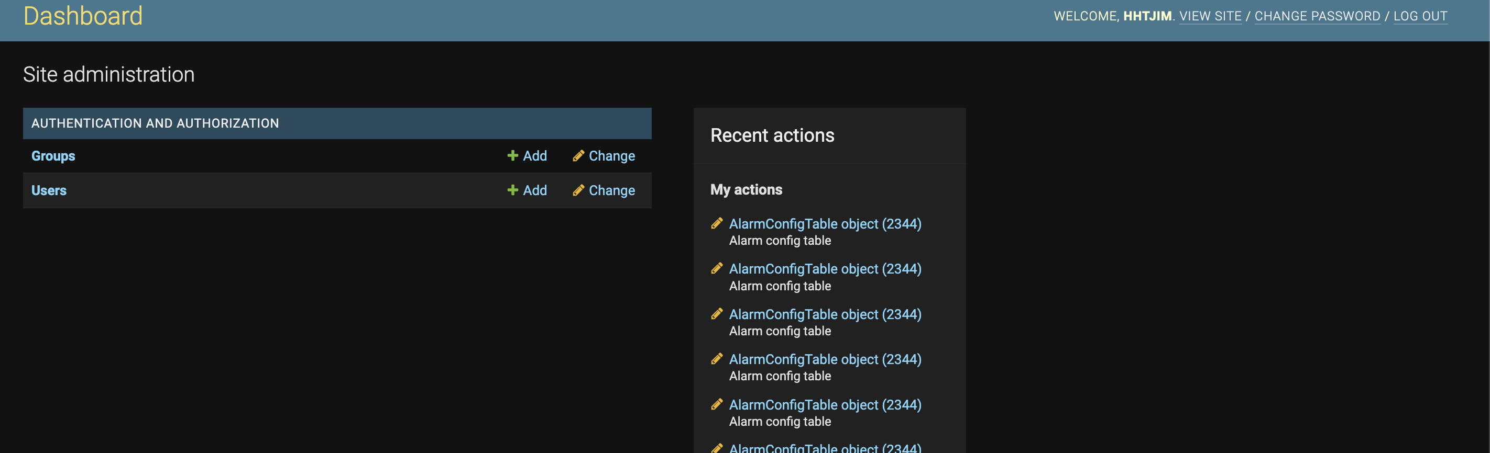1490x453 pixels.
Task: Log out via the header link
Action: [x=1420, y=16]
